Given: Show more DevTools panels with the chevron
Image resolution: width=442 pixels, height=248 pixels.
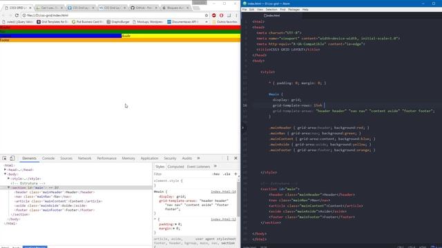Looking at the screenshot, I should click(198, 158).
